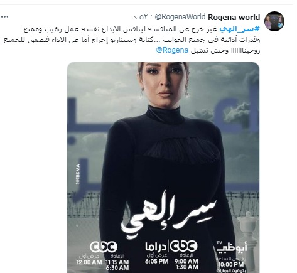Open the tweet via its timestamp
Image resolution: width=297 pixels, height=273 pixels.
tap(141, 18)
